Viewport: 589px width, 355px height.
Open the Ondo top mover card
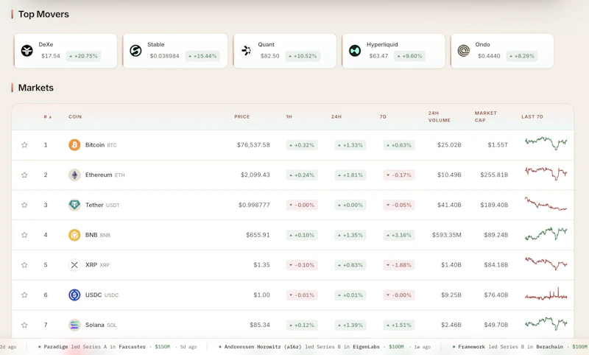(x=502, y=51)
